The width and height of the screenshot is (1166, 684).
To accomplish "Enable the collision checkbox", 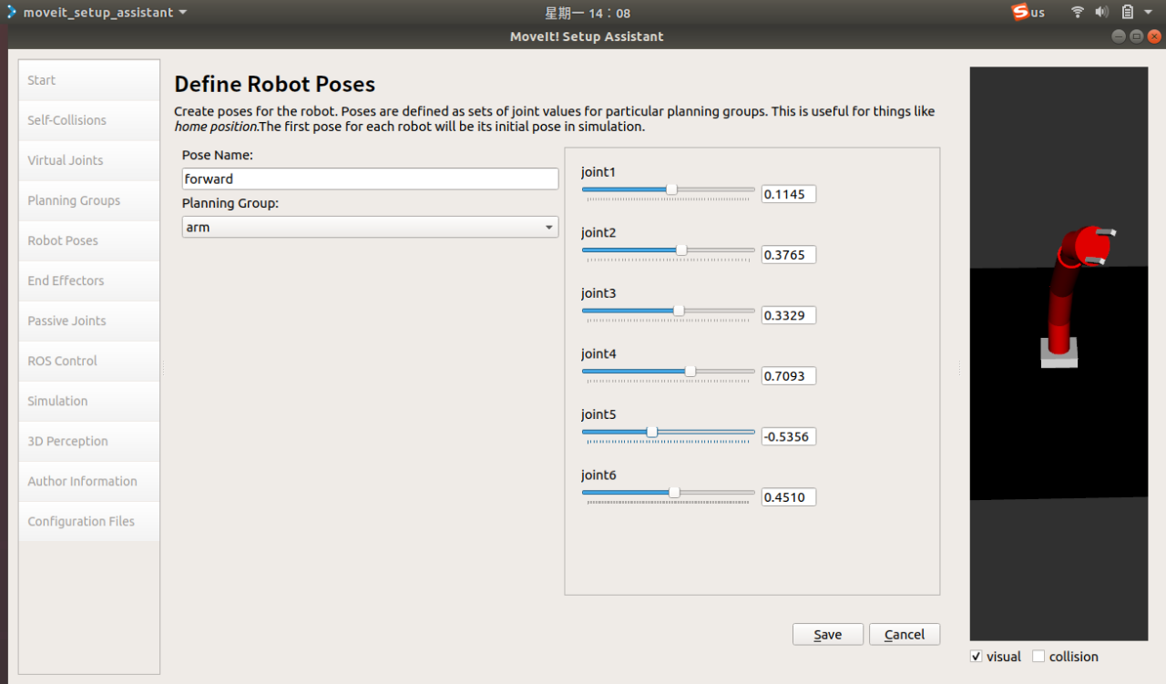I will [1038, 657].
